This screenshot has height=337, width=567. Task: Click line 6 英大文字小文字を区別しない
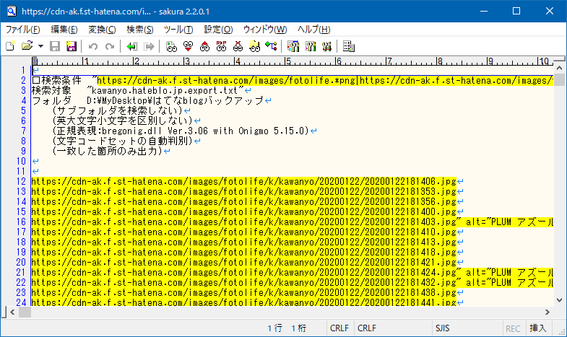(122, 121)
